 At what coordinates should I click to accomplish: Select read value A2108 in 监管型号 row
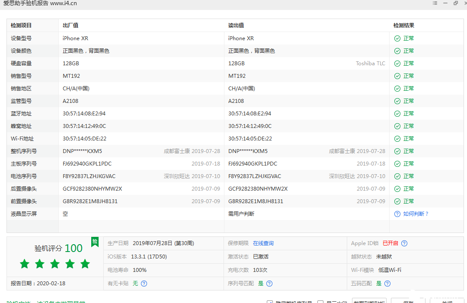click(x=236, y=101)
